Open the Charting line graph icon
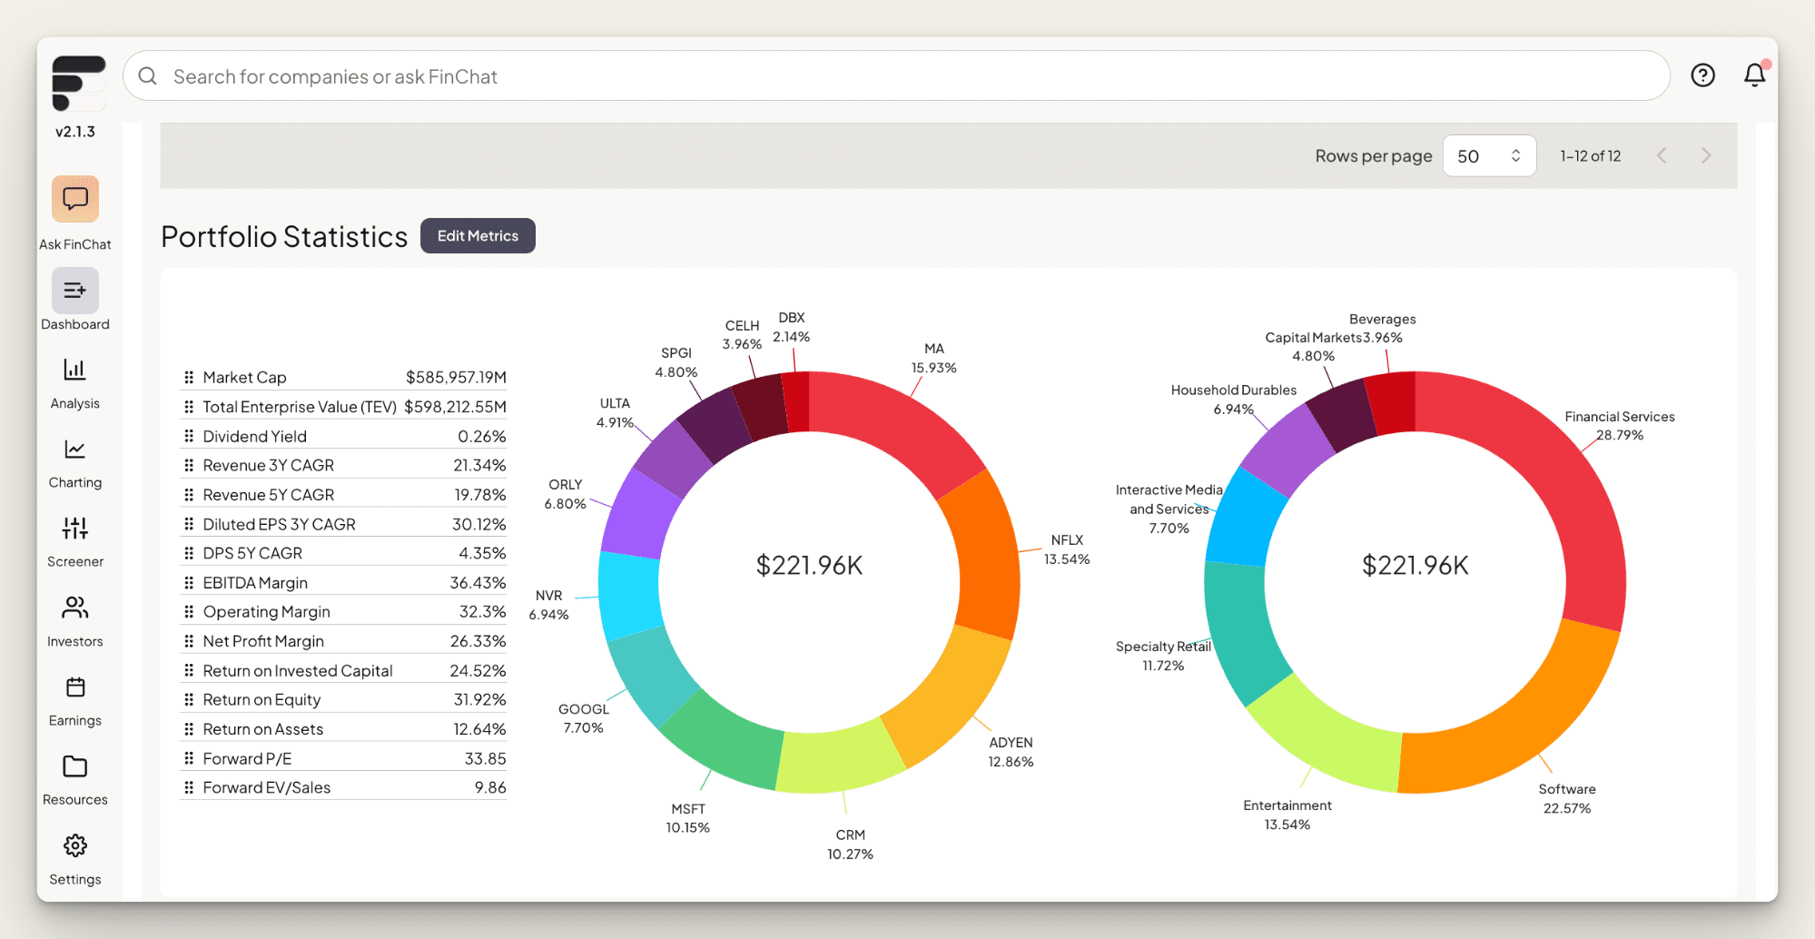 pos(75,450)
